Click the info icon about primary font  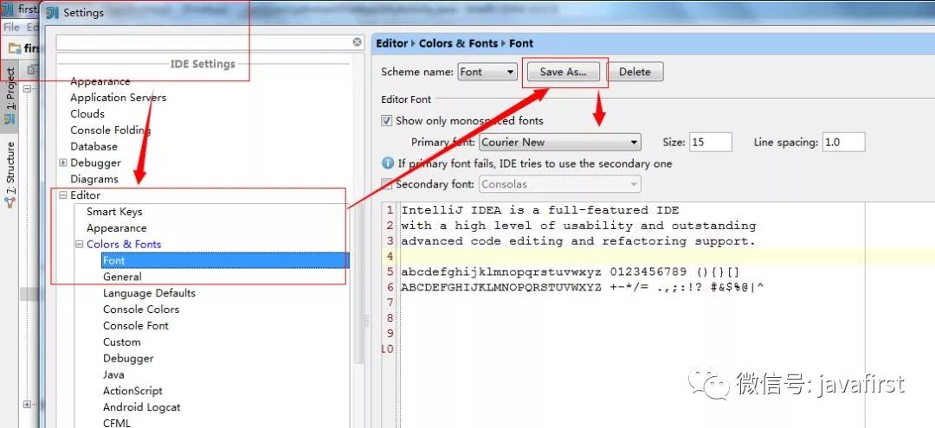click(388, 163)
